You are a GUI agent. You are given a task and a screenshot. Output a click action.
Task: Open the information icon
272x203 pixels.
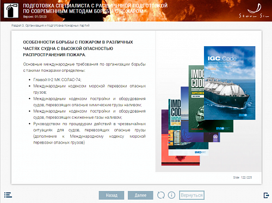171,195
